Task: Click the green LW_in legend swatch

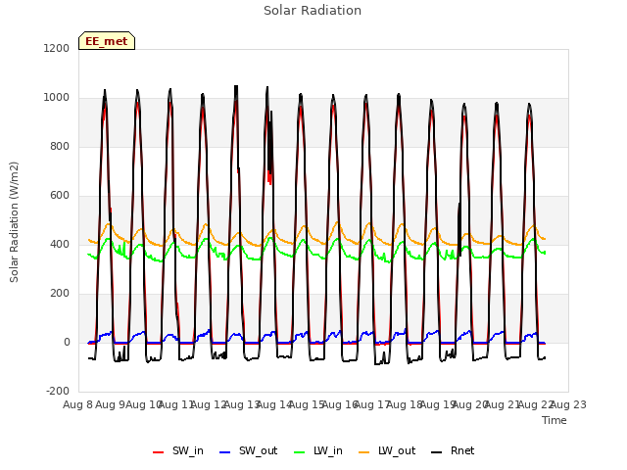Action: pos(299,452)
